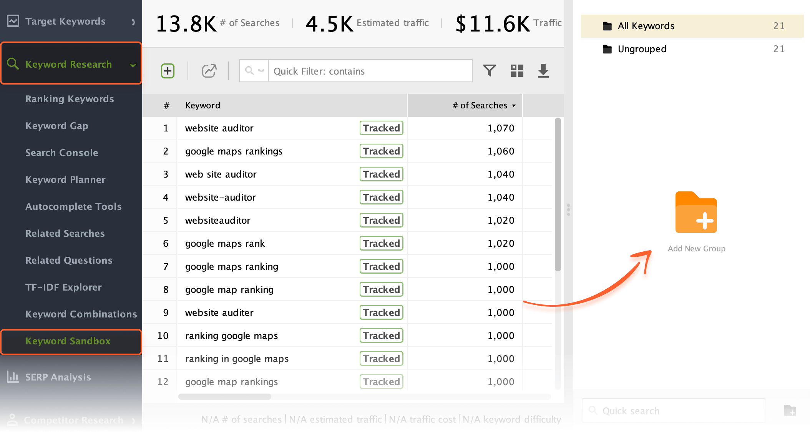Click the 1,070 searches value
This screenshot has width=810, height=432.
click(x=501, y=128)
